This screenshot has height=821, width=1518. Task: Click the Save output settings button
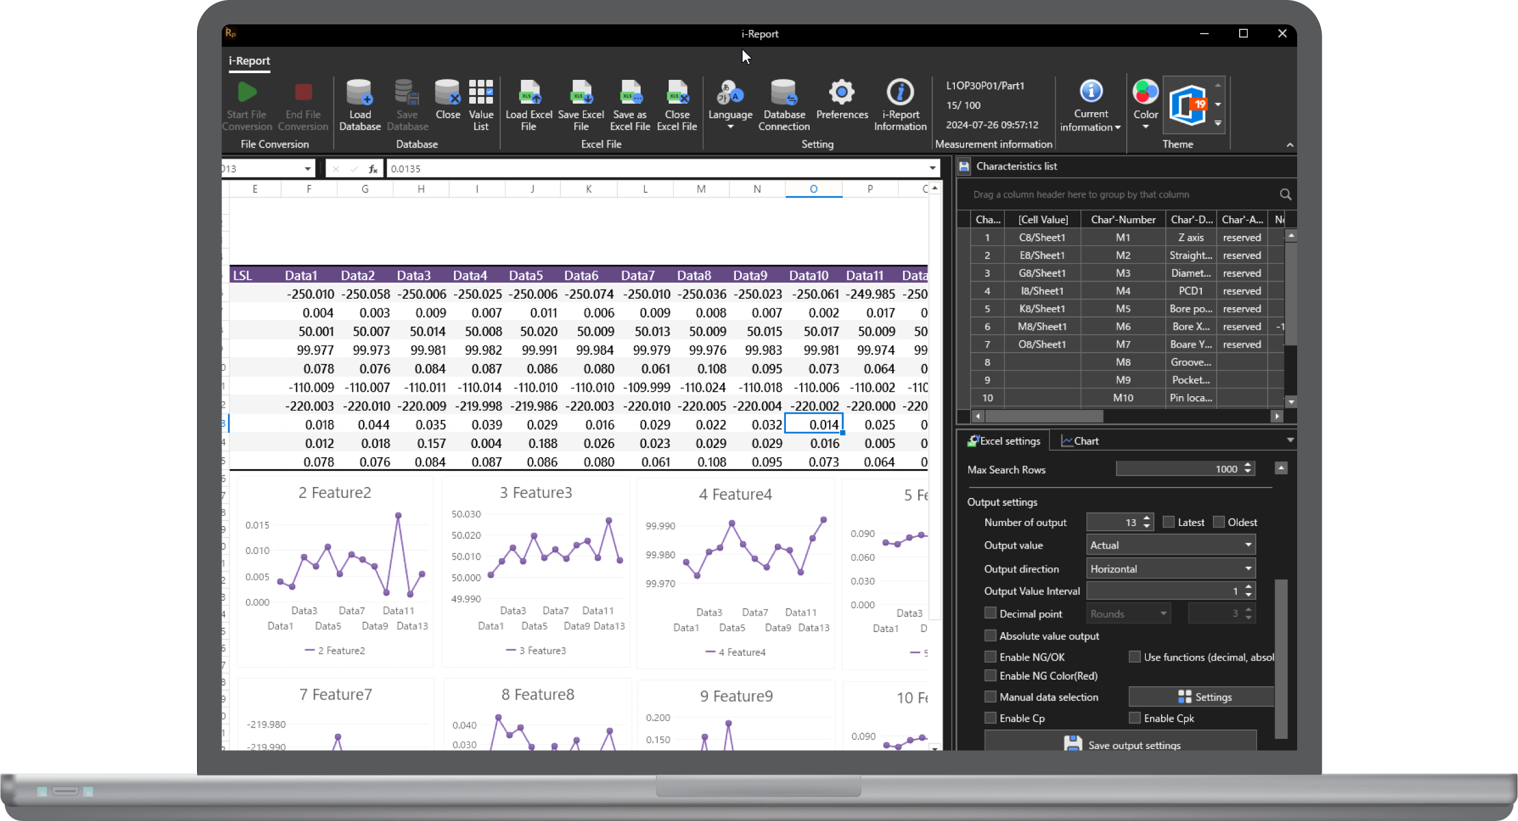[1121, 744]
